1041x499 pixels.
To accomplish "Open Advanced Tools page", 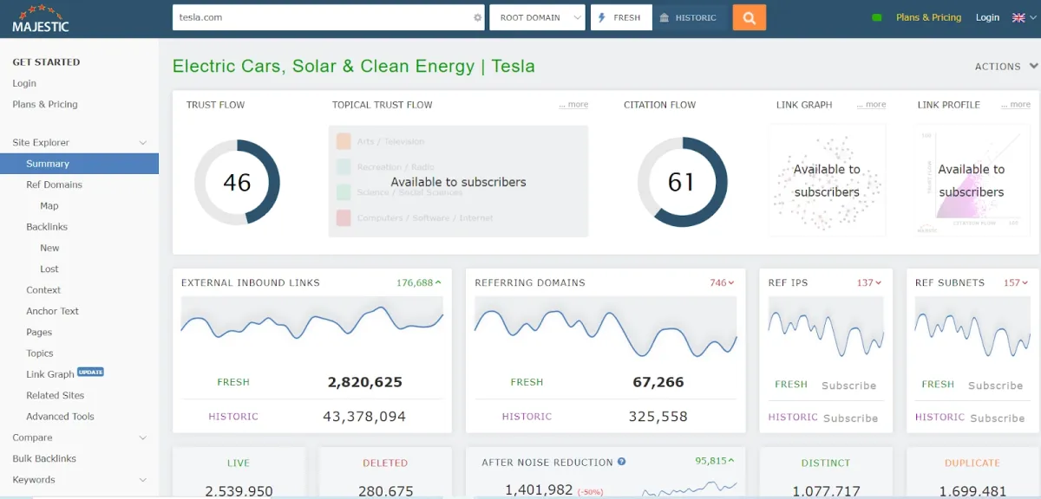I will 60,417.
